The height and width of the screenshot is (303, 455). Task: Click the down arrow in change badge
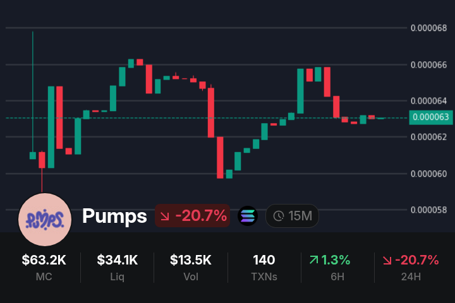pos(166,216)
